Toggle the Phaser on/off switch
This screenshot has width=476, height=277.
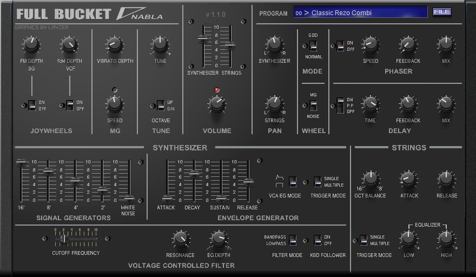tap(340, 46)
